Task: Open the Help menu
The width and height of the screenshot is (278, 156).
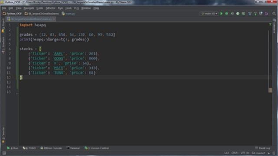Action: (96, 8)
